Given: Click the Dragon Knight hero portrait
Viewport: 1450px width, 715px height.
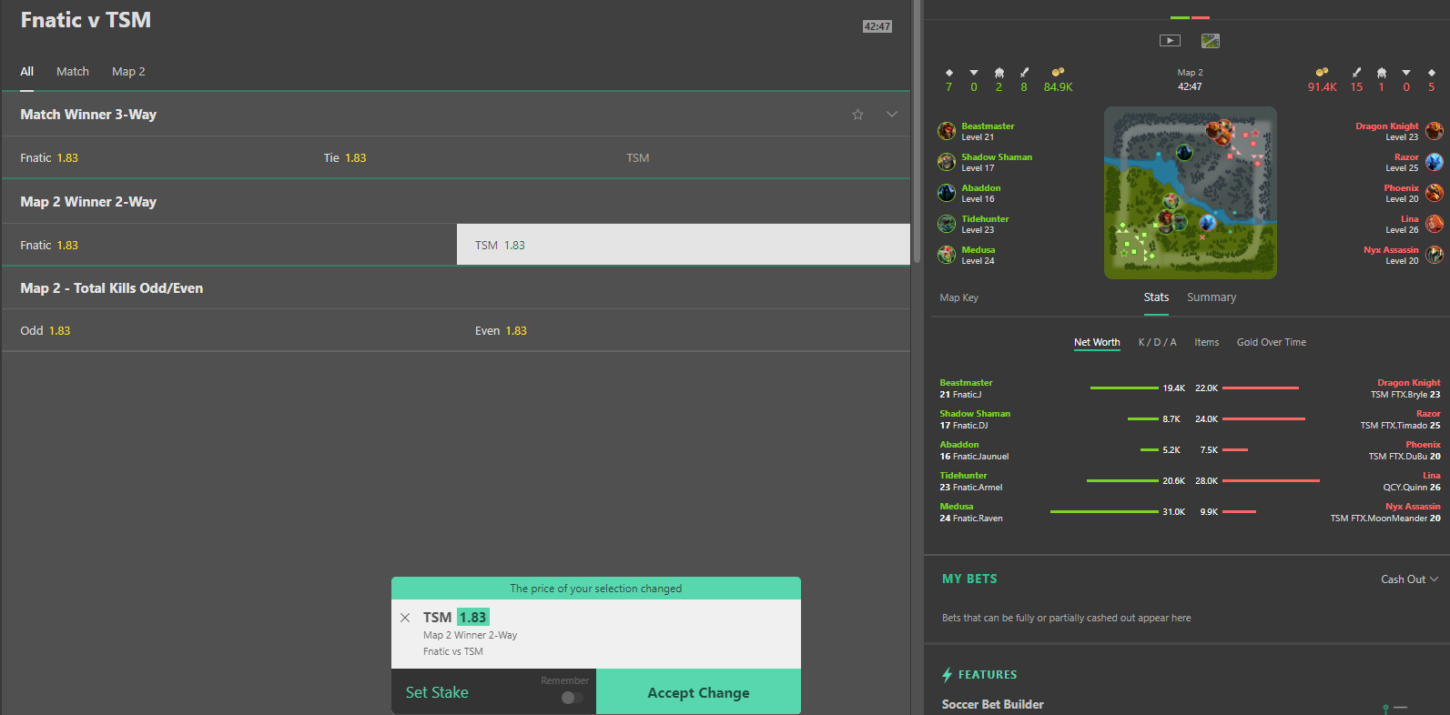Looking at the screenshot, I should coord(1435,131).
